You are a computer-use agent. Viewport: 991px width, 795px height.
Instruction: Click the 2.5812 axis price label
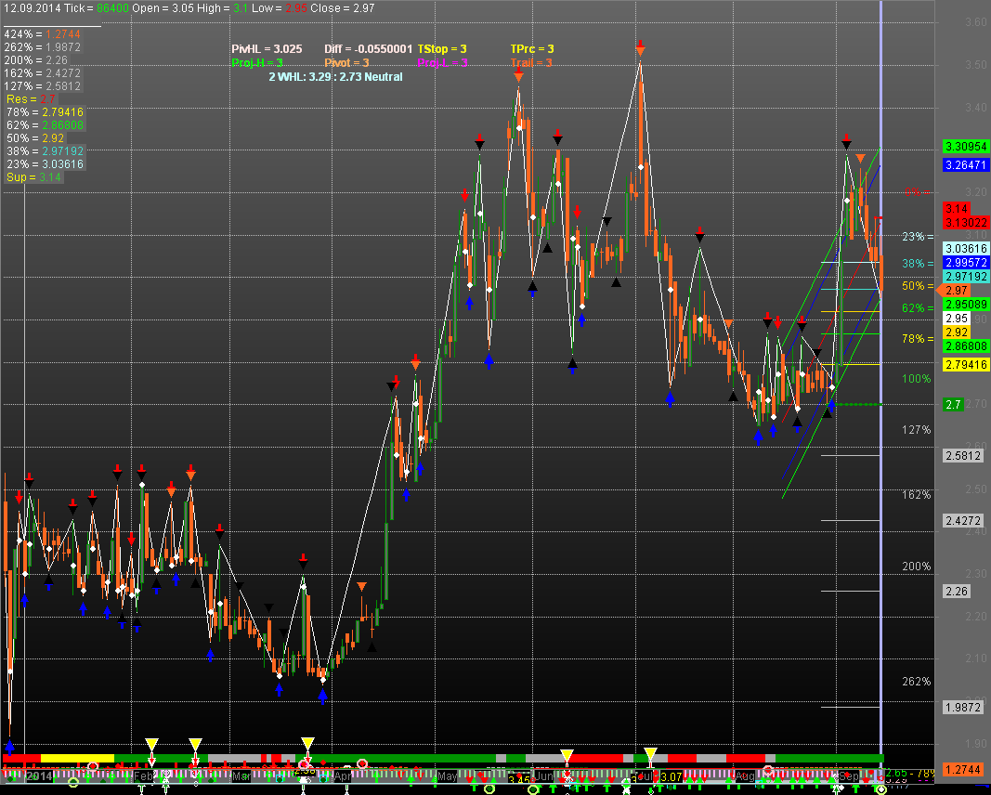pos(958,456)
